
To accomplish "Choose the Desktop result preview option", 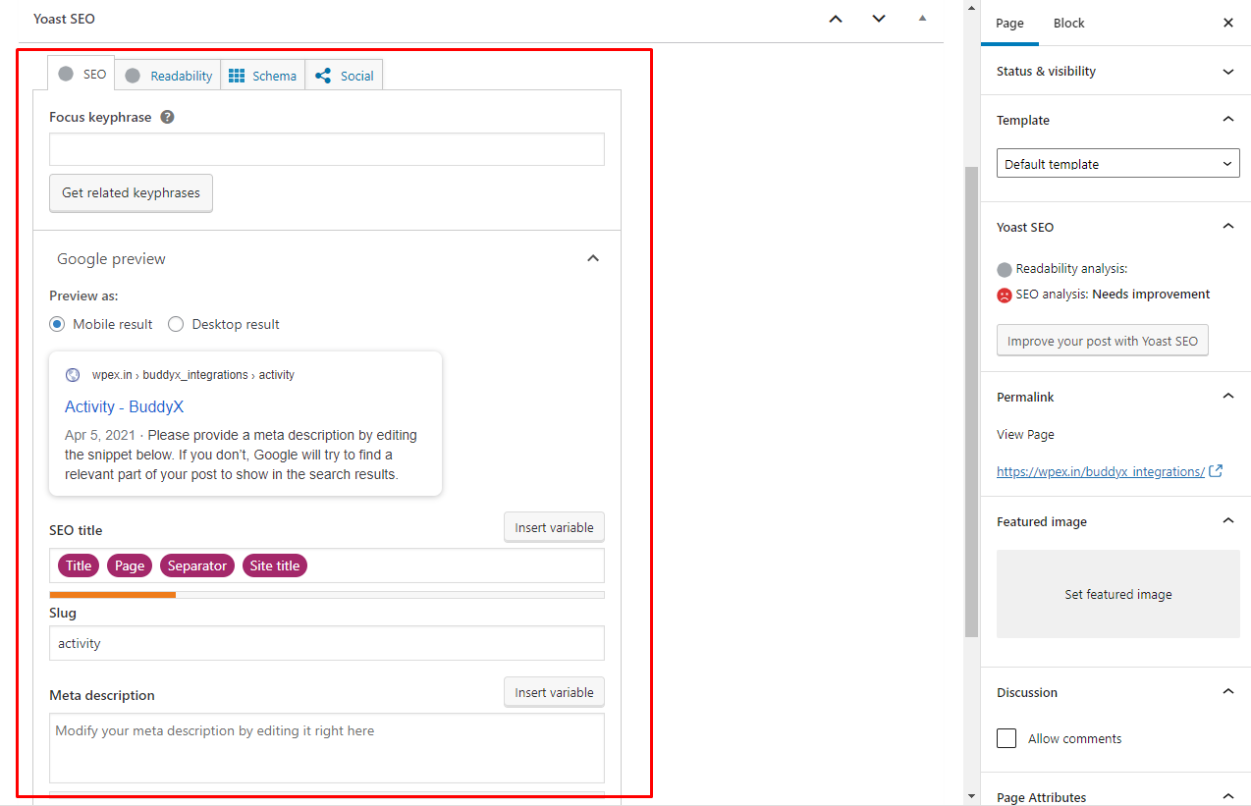I will (x=176, y=324).
